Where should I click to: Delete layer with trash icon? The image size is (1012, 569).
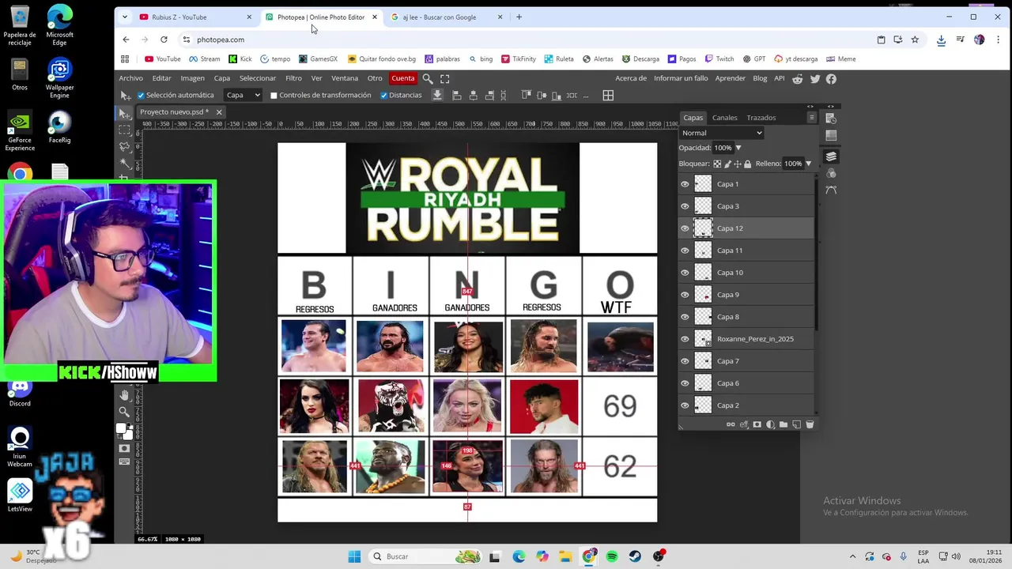coord(810,424)
